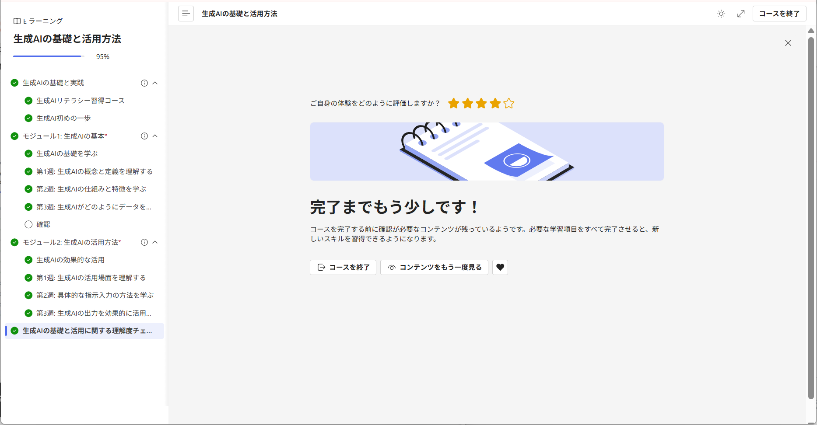Viewport: 817px width, 425px height.
Task: Click the Eラーニング label
Action: (43, 21)
